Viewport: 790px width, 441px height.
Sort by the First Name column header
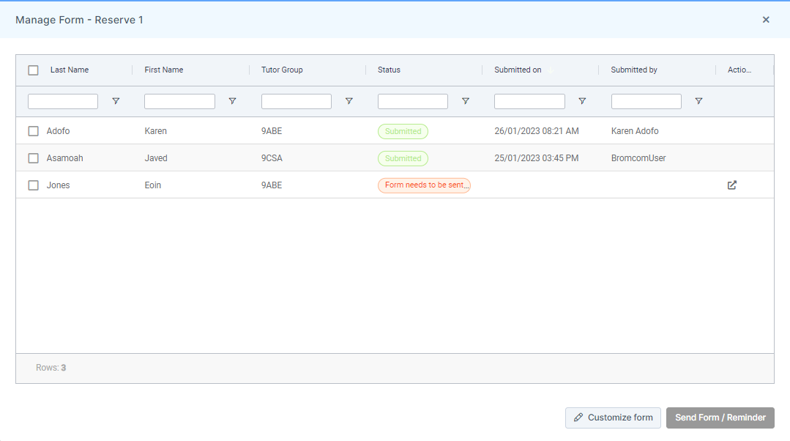pyautogui.click(x=164, y=70)
